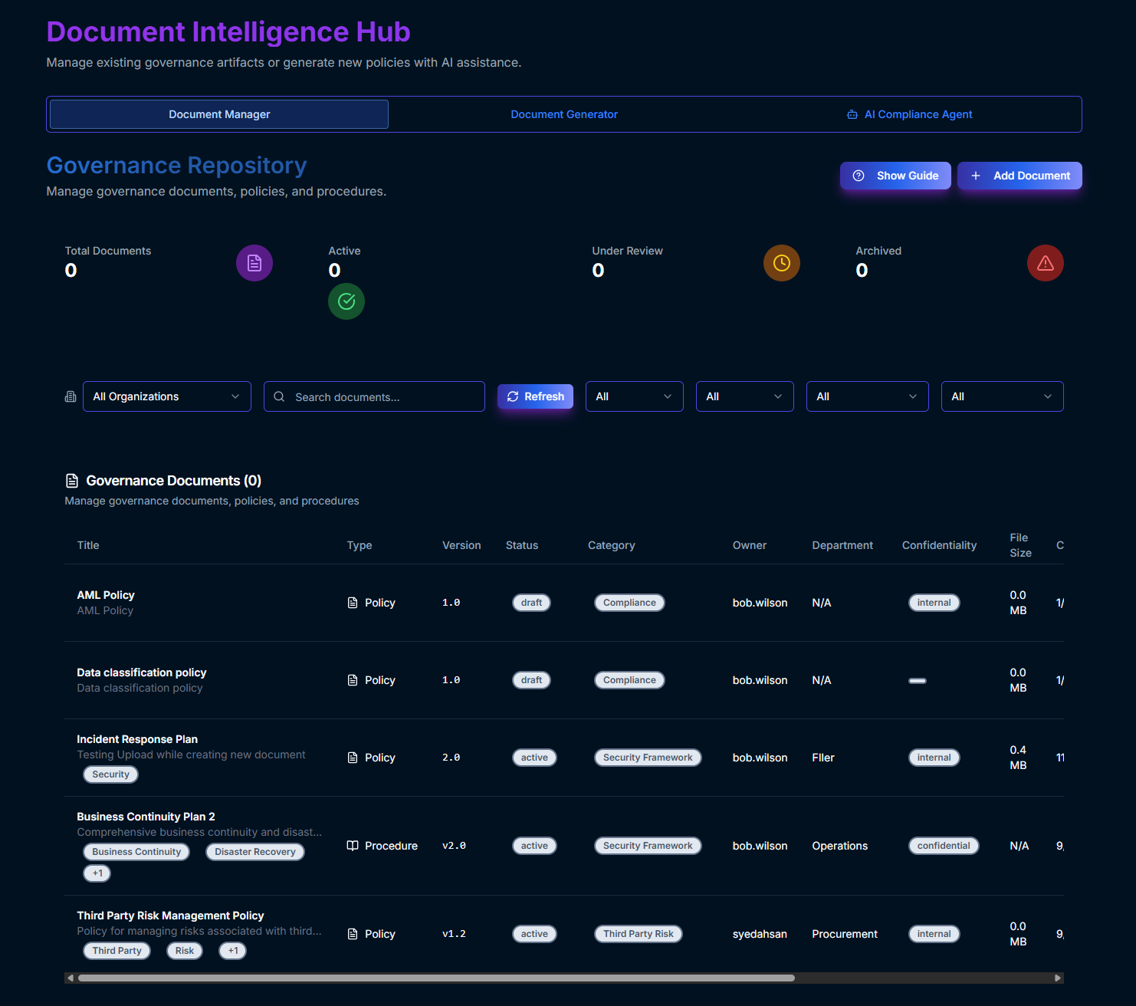Switch to the Document Manager tab
Image resolution: width=1136 pixels, height=1006 pixels.
click(219, 114)
